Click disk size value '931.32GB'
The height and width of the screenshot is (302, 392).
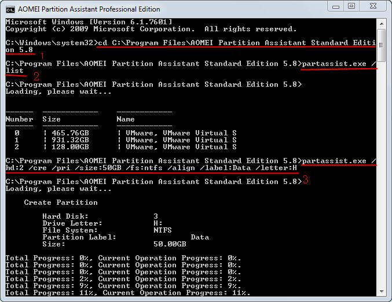coord(70,140)
